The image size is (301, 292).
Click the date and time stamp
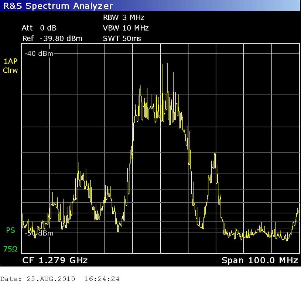60,279
